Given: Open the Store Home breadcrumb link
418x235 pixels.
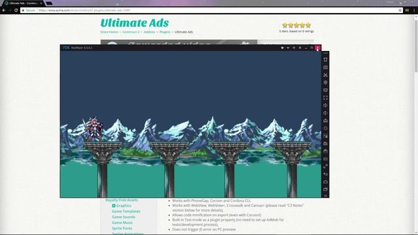Looking at the screenshot, I should (109, 32).
